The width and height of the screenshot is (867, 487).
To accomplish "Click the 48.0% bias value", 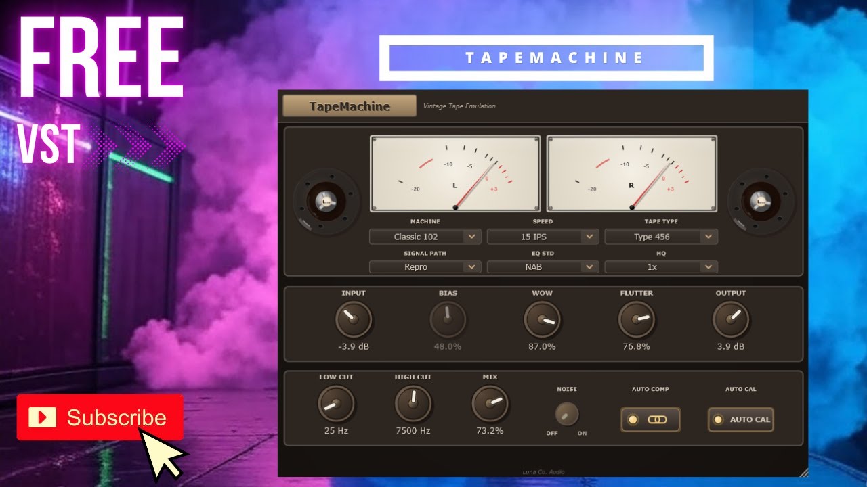I will coord(448,346).
